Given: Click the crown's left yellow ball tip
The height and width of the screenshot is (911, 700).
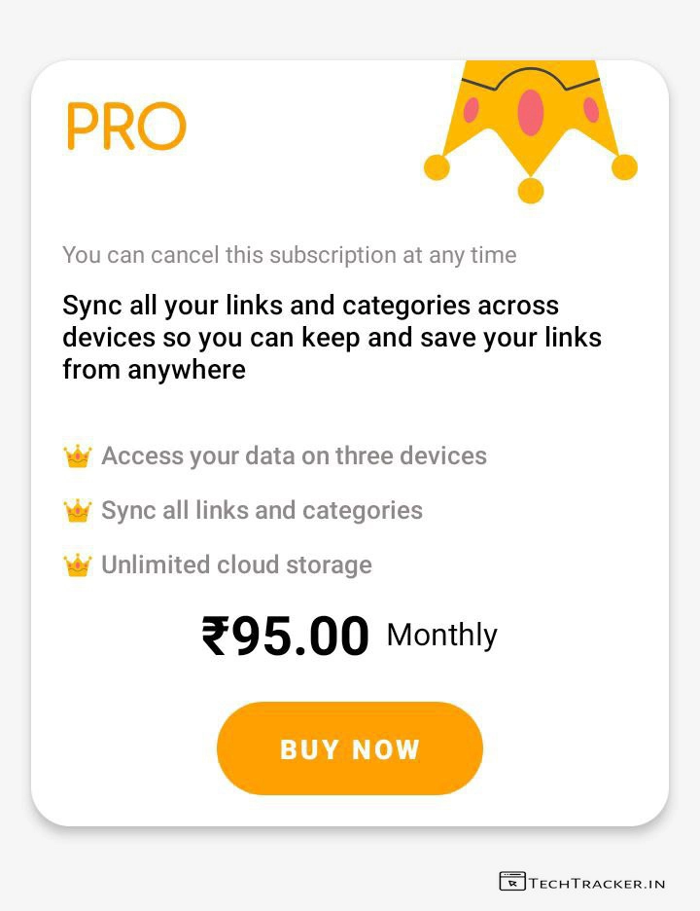Looking at the screenshot, I should click(x=437, y=167).
